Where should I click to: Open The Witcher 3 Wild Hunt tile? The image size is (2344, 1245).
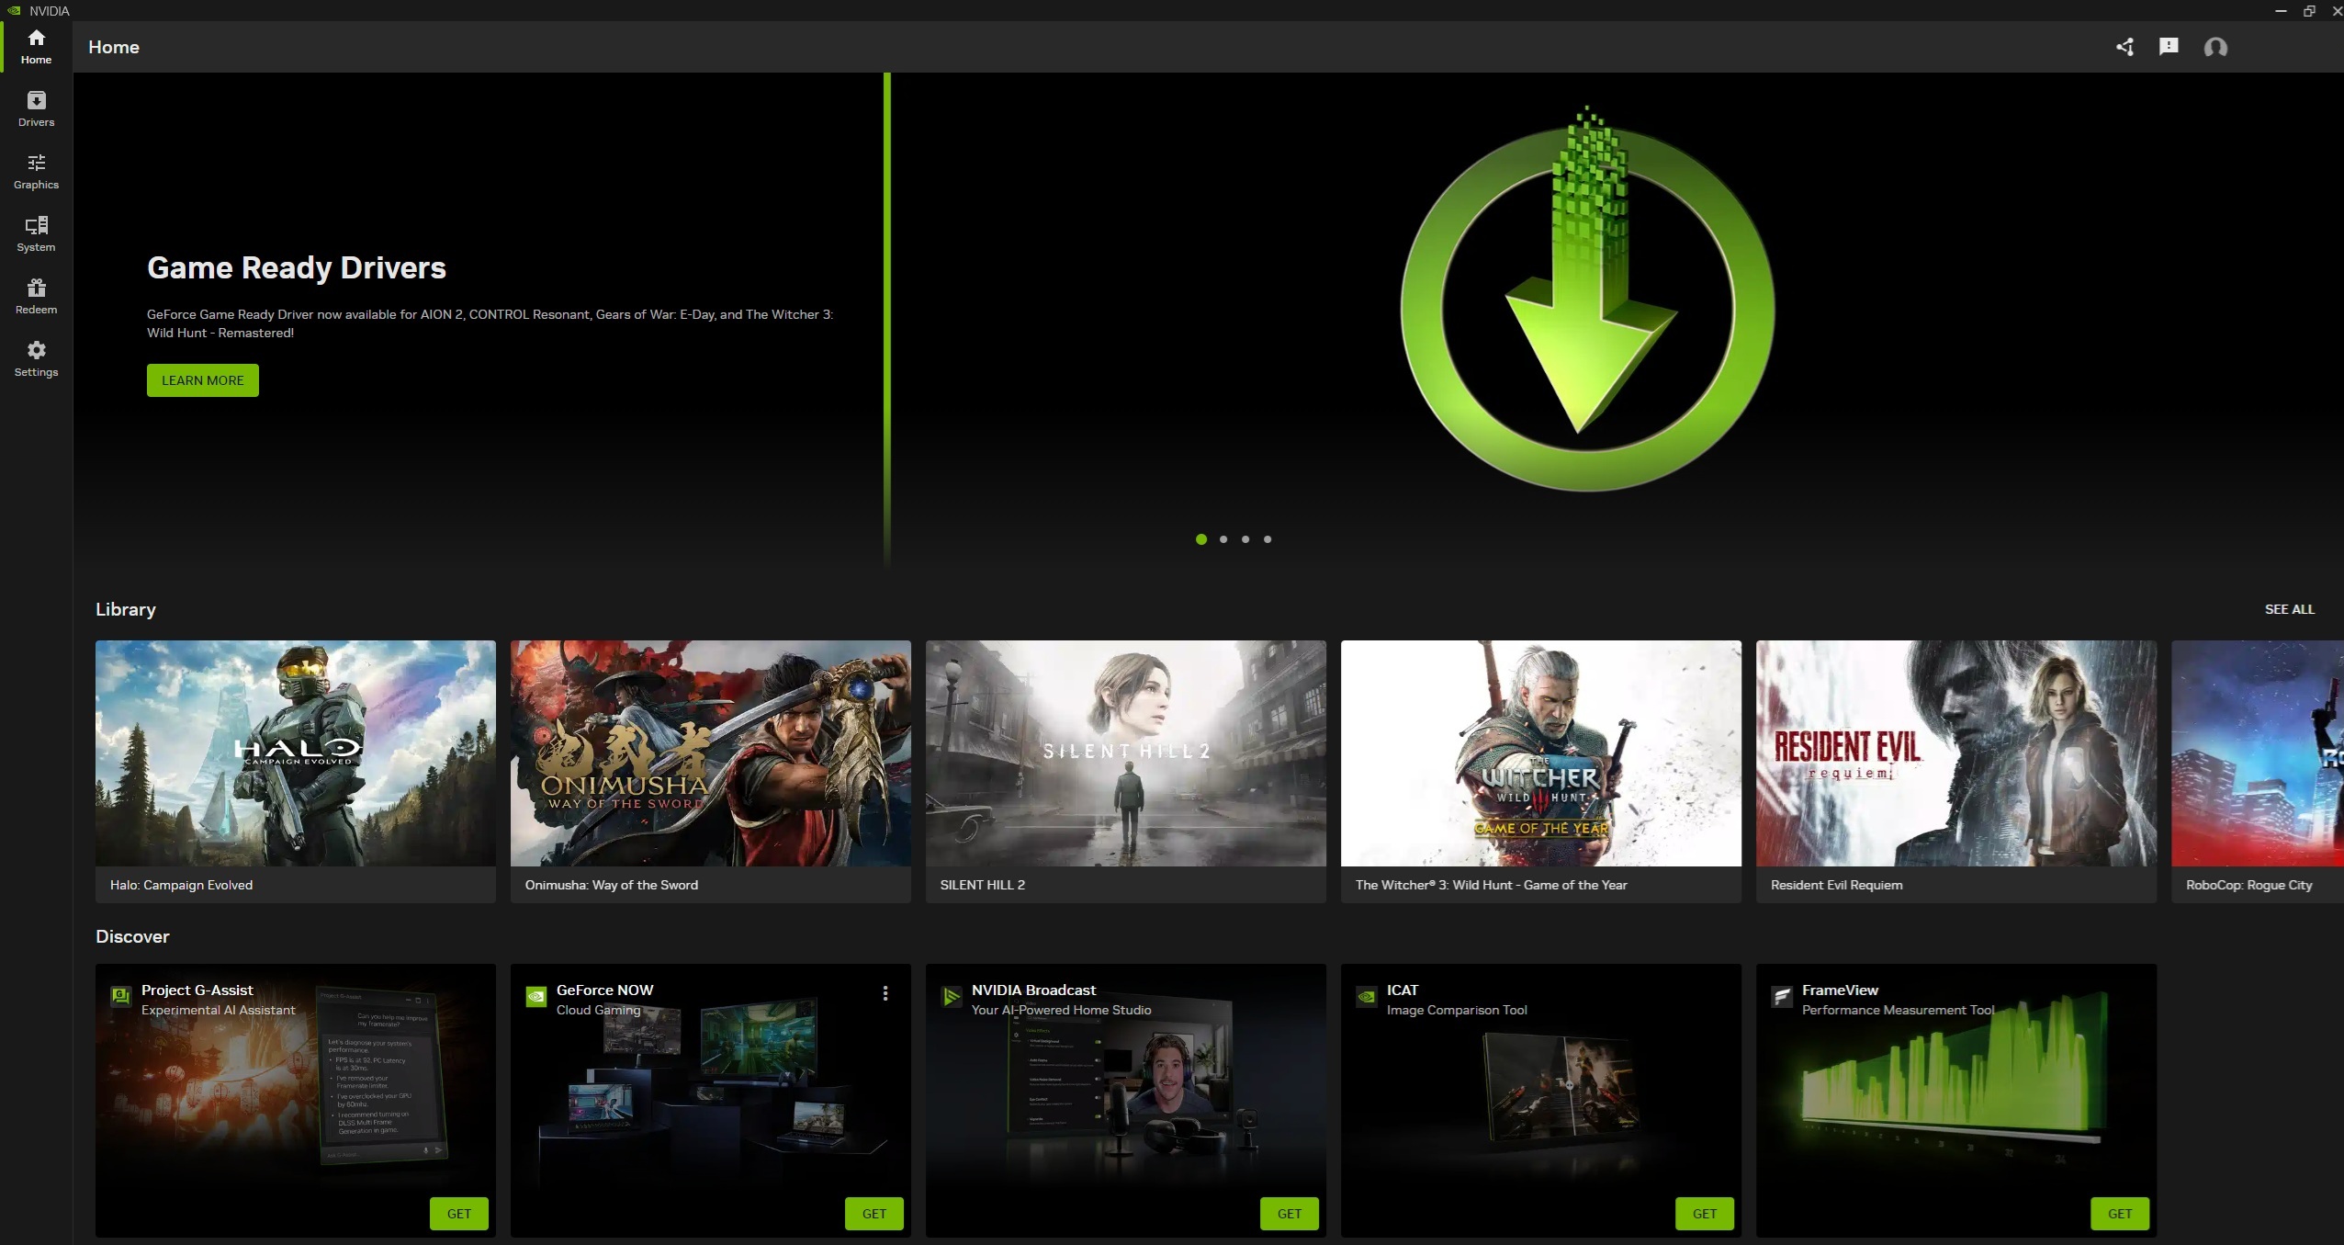pos(1541,771)
